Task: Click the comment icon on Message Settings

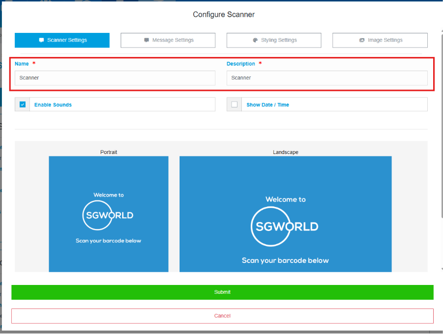Action: pyautogui.click(x=147, y=40)
